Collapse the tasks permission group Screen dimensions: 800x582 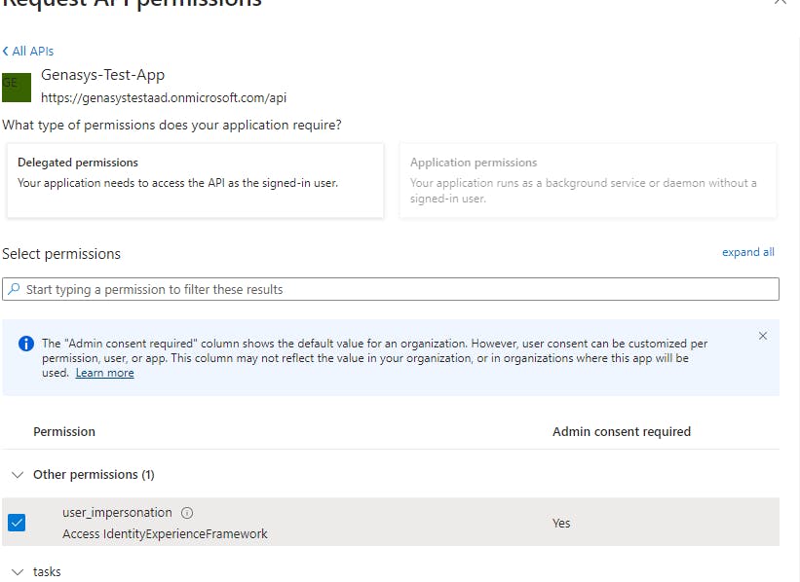click(x=18, y=572)
